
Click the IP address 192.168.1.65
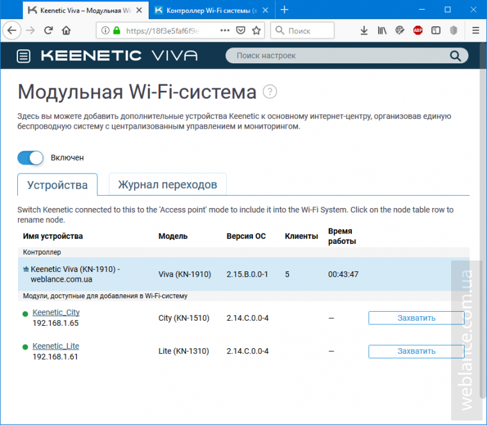coord(56,323)
